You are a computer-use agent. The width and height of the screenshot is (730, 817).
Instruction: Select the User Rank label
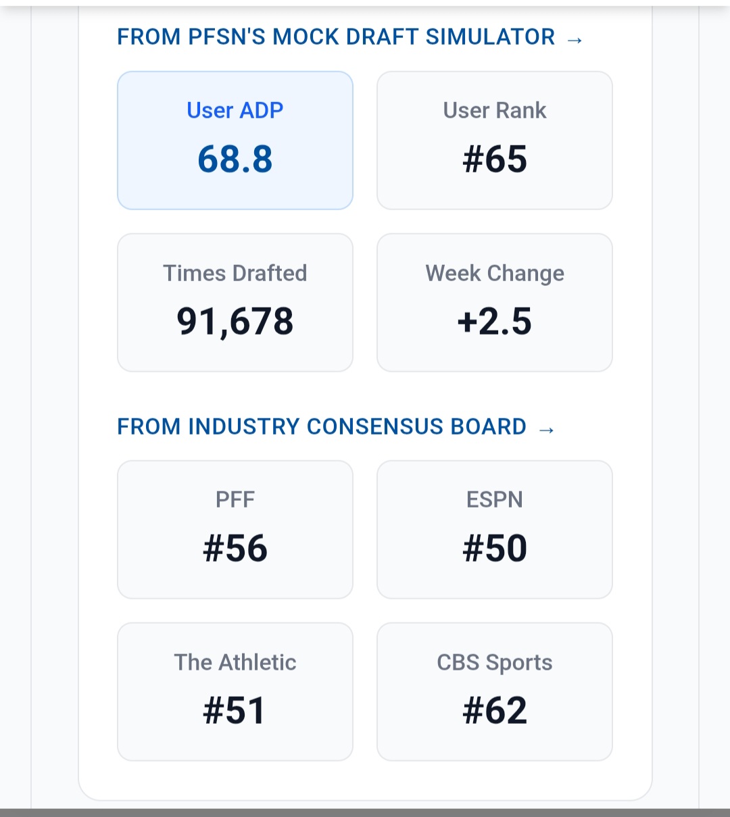pyautogui.click(x=494, y=110)
